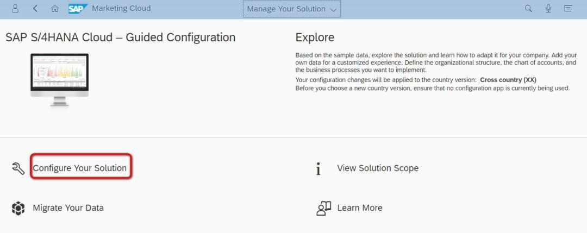Go back using the back arrow
Screen dimensions: 587x233
(35, 8)
